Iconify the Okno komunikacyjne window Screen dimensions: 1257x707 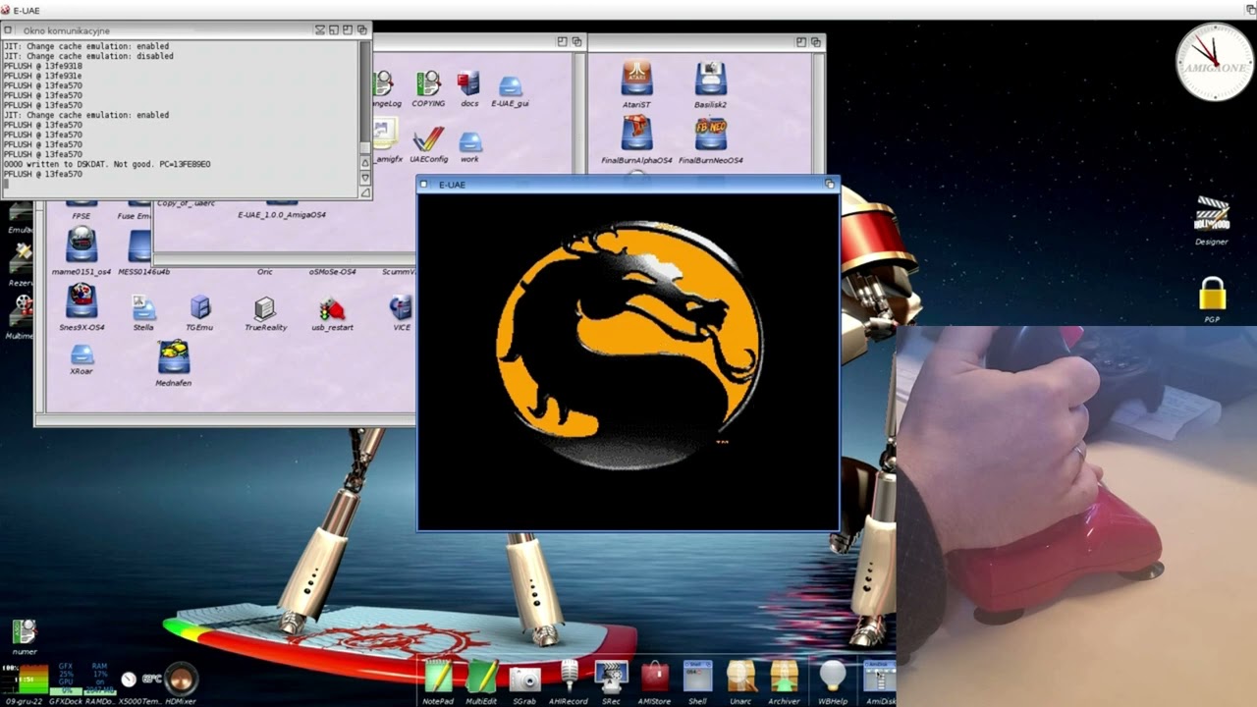[x=334, y=30]
